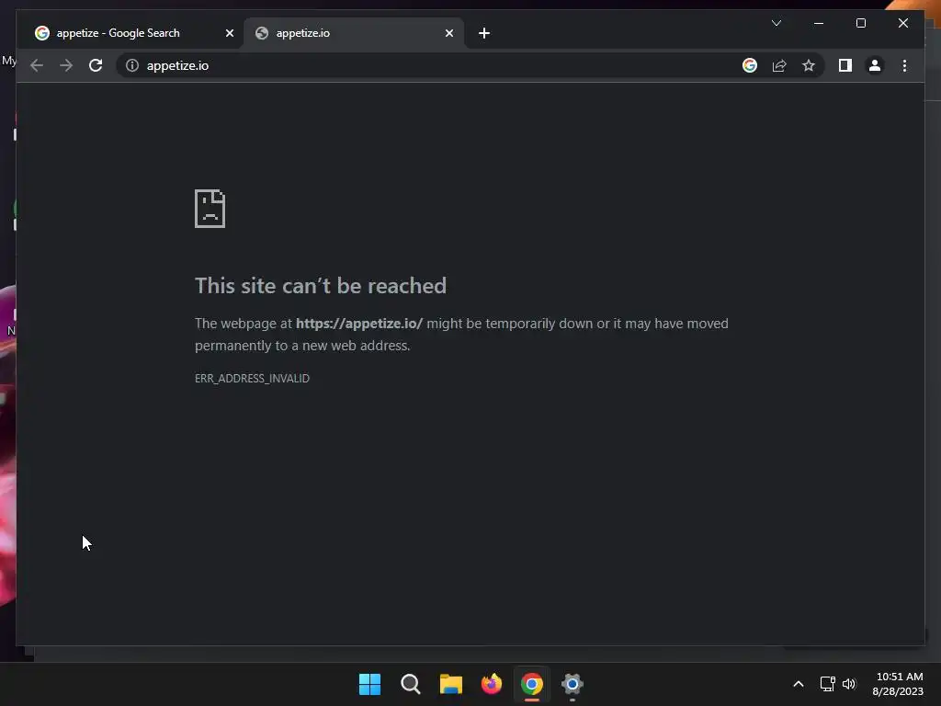Close the appetize.io tab
Screen dimensions: 941x706
(448, 33)
